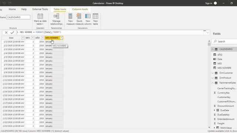Viewport: 237px width, 133px height.
Task: Click the sigma icon beside Freight
Action: 215,123
